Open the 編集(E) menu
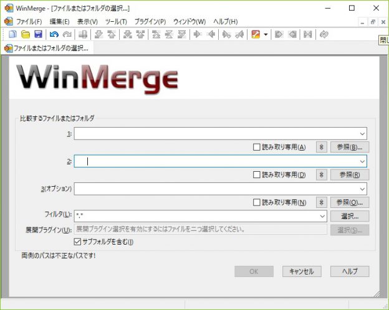Image resolution: width=389 pixels, height=310 pixels. click(60, 22)
